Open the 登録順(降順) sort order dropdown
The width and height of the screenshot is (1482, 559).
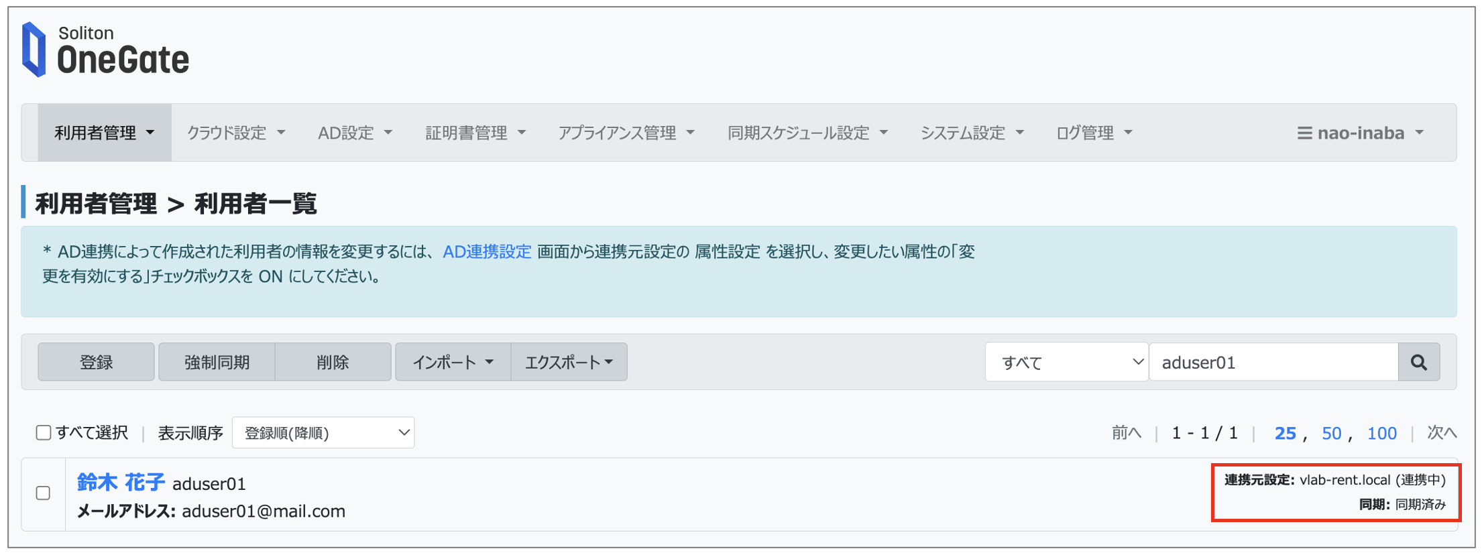pos(323,432)
